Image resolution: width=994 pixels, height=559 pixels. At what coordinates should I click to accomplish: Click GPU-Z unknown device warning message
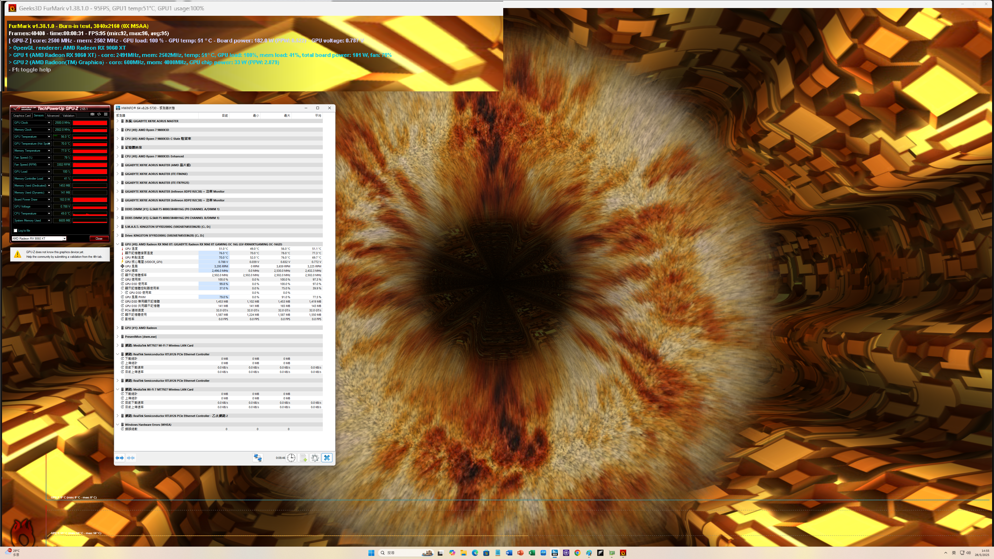60,254
